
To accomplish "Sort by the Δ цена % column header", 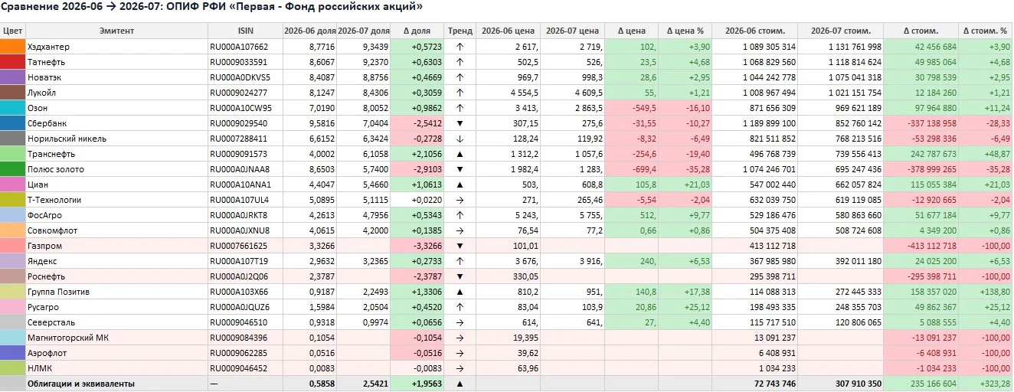I will [x=685, y=31].
